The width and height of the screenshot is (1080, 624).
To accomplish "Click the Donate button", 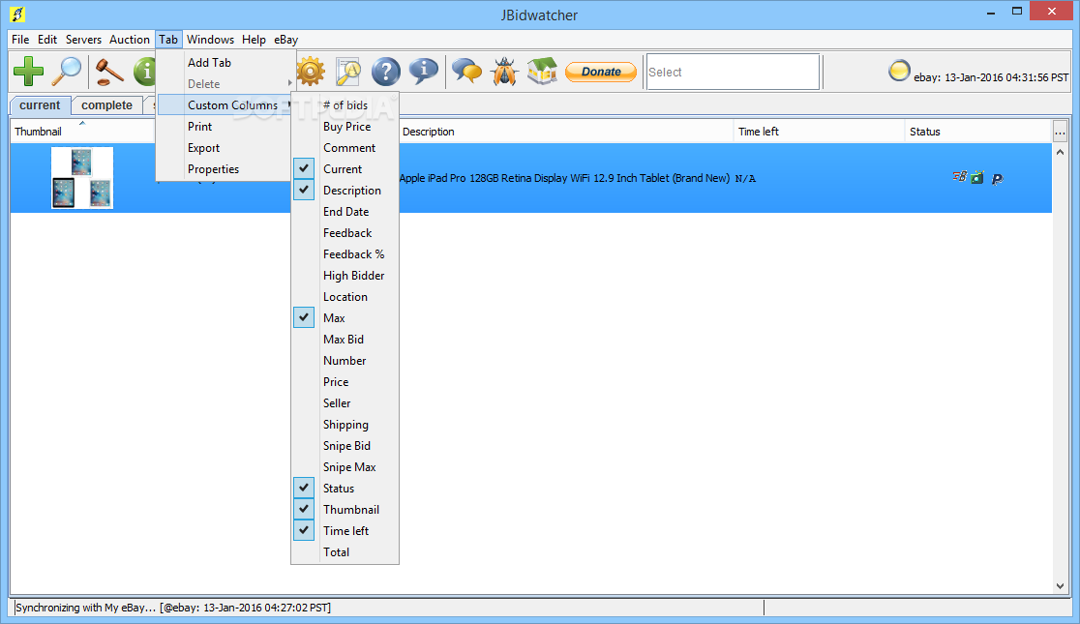I will coord(601,71).
